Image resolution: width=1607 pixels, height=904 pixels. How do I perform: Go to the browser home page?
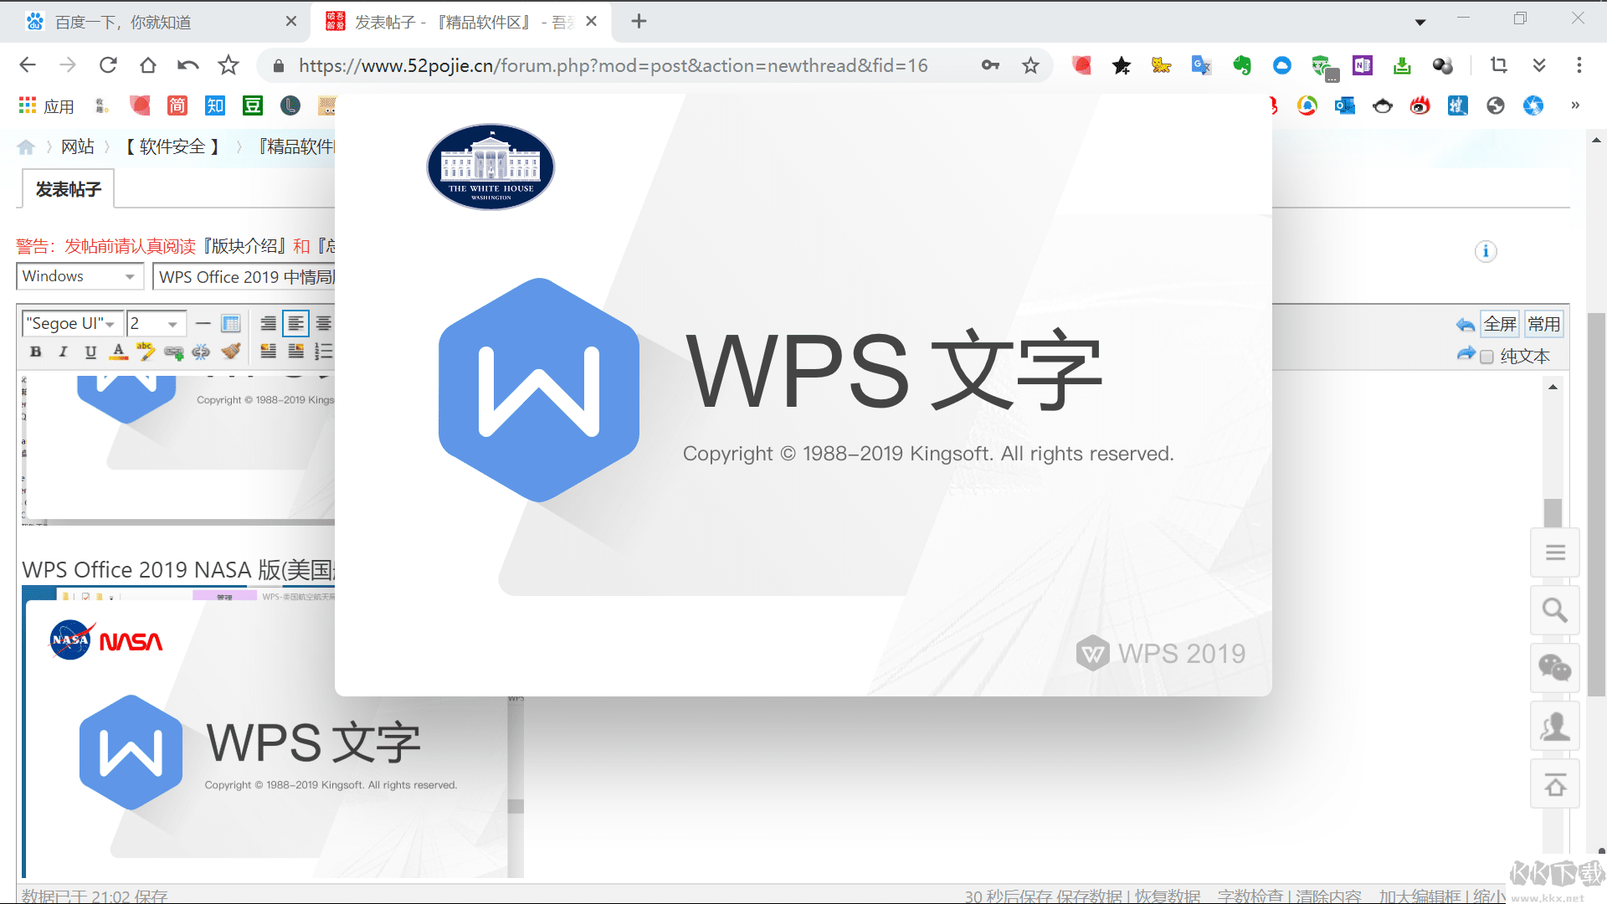click(148, 65)
